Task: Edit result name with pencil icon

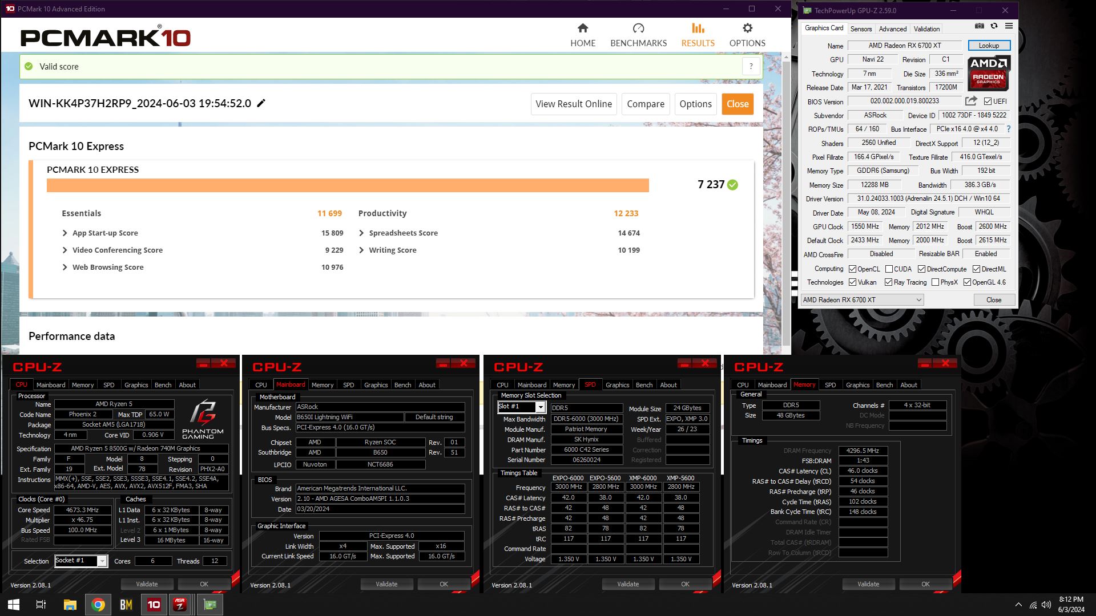Action: point(261,103)
